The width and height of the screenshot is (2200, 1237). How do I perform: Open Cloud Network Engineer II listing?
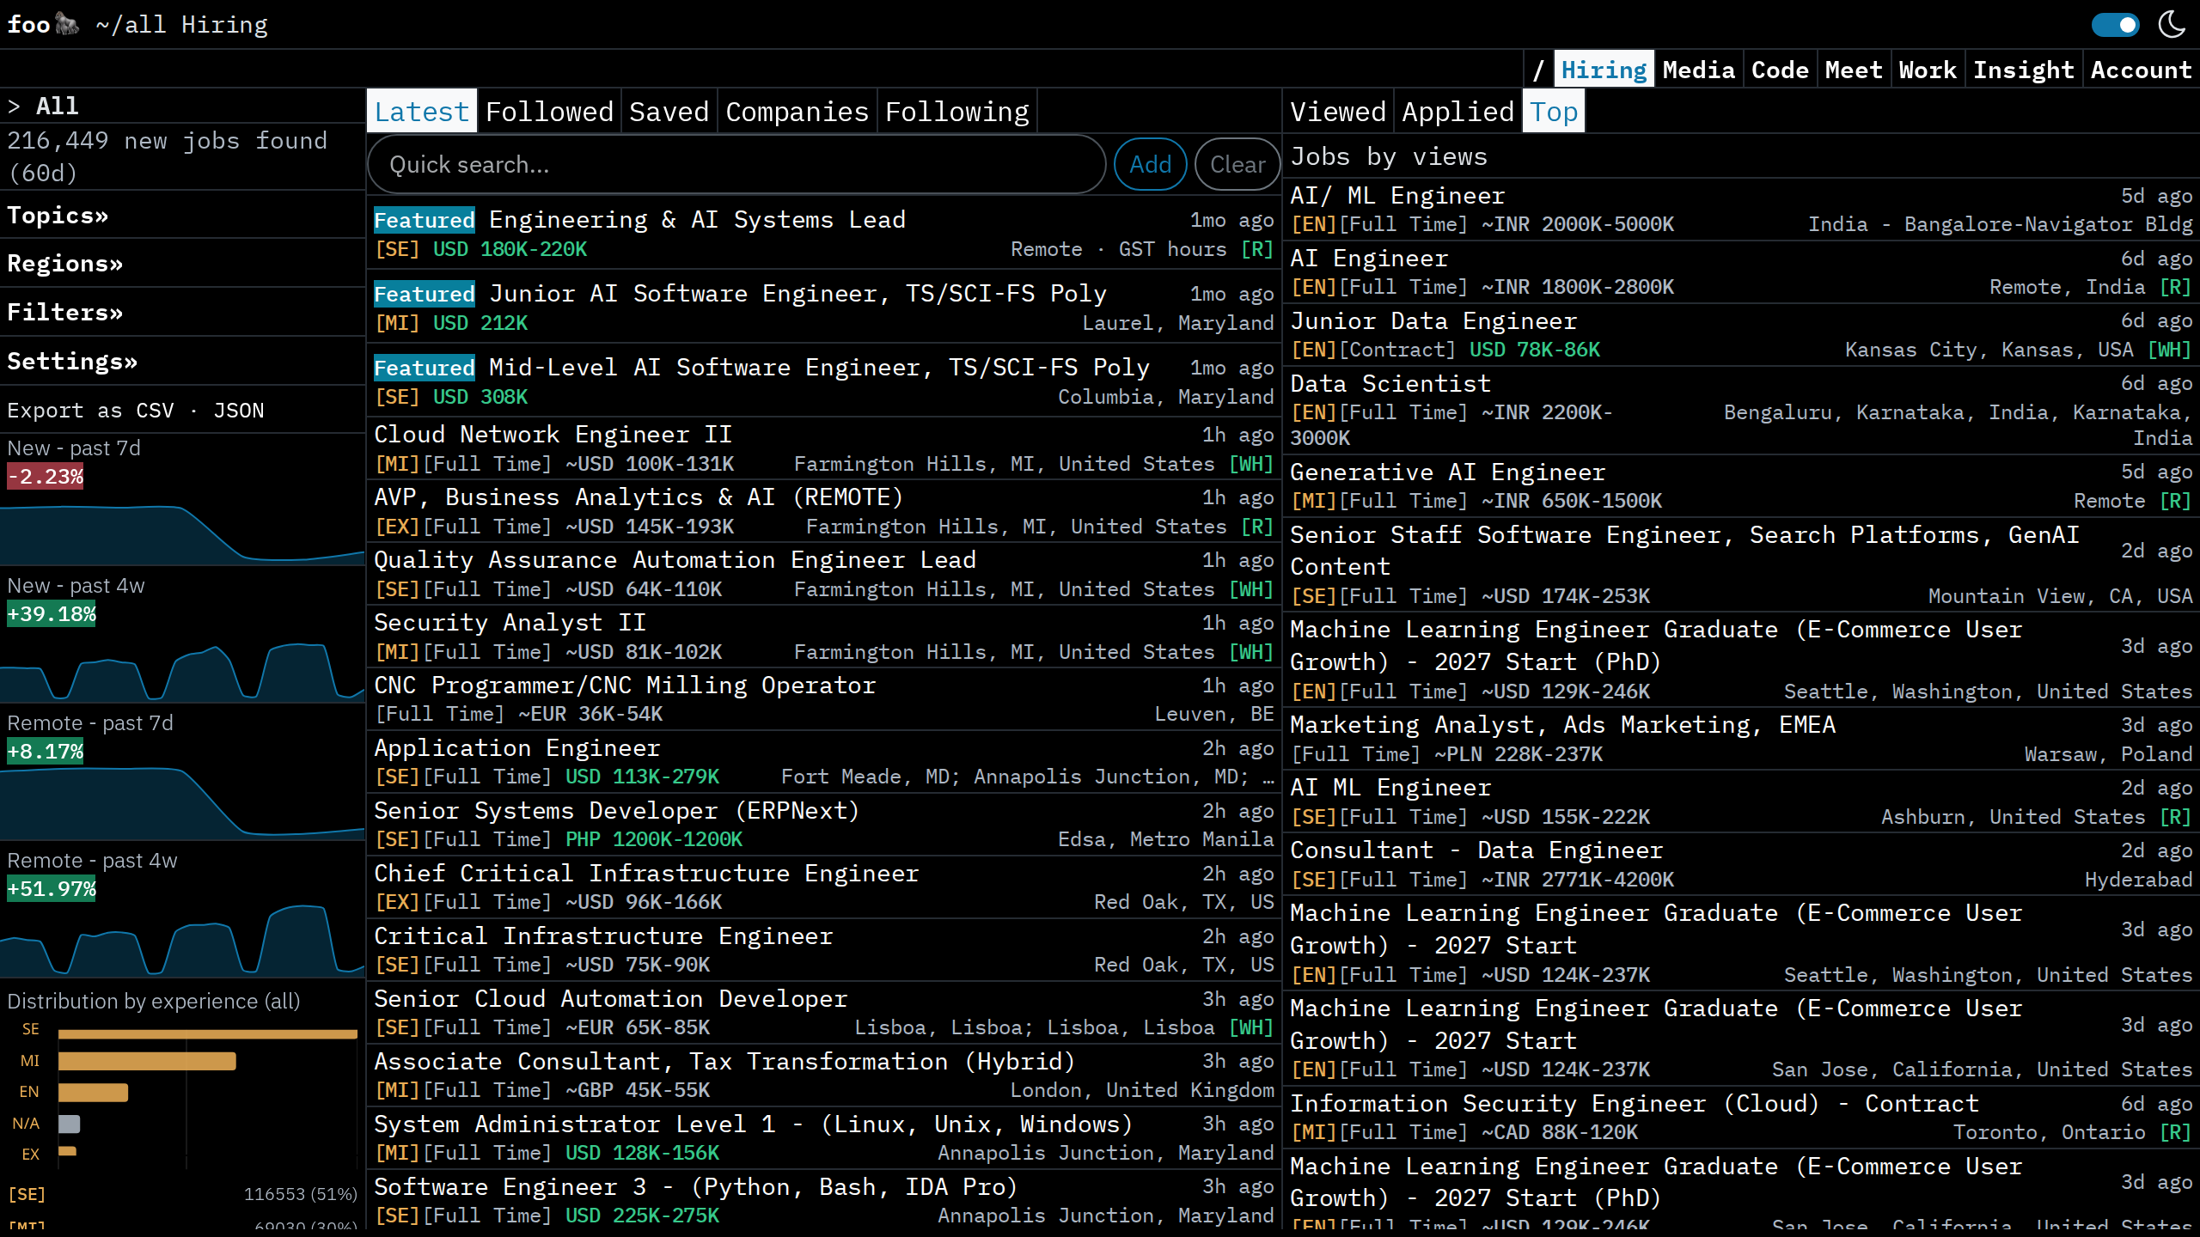(823, 448)
